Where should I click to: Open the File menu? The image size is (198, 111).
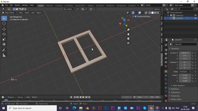pos(6,5)
